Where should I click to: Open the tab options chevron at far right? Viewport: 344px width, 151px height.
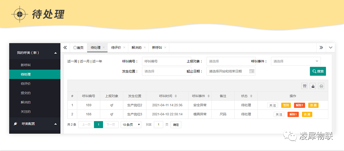330,48
